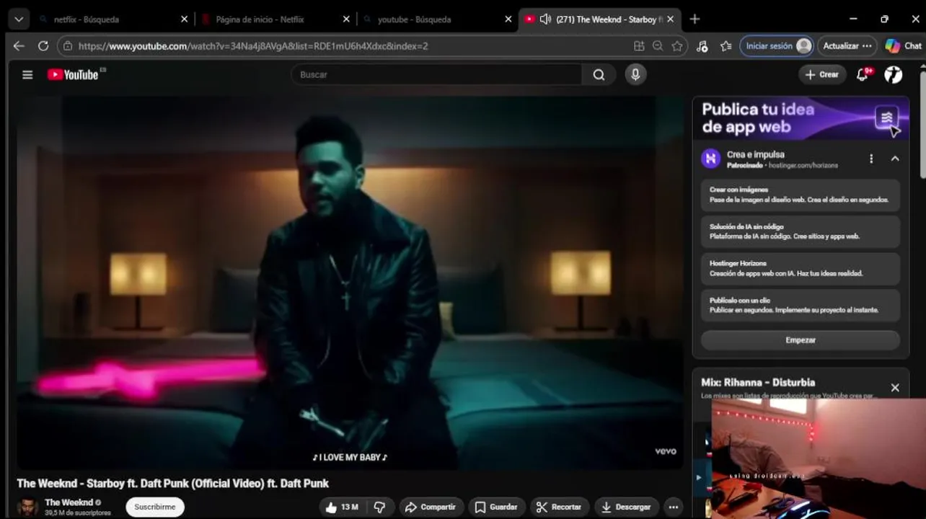Screen dimensions: 926x519
Task: Close the youtube - Búsqueda tab
Action: pos(508,19)
